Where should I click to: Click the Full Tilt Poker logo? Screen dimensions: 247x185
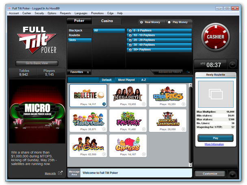tap(37, 40)
